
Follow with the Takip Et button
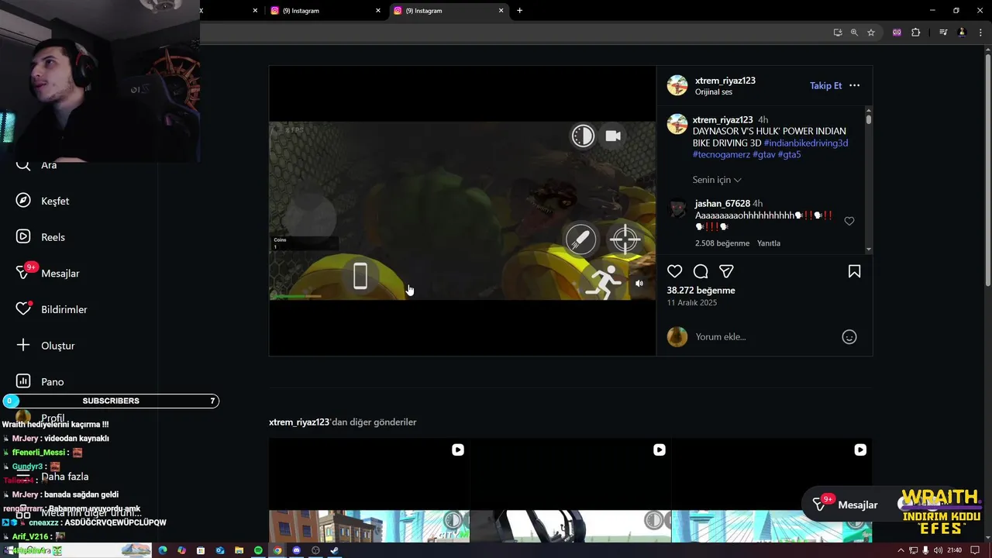[825, 85]
